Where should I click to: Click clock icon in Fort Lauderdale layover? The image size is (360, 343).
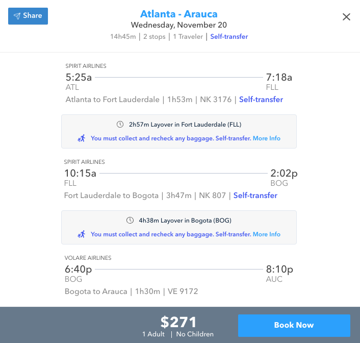[120, 125]
